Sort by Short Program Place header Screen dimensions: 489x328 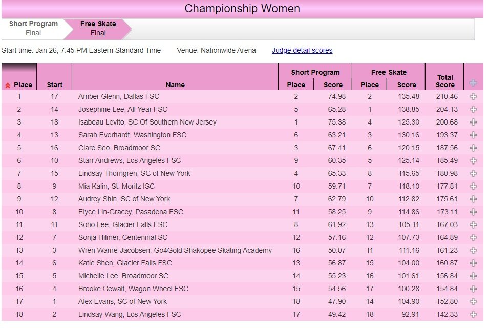(296, 85)
